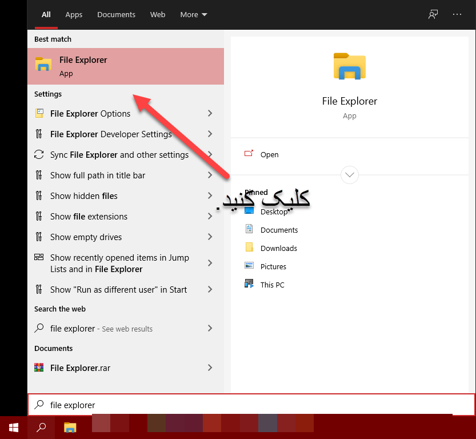Expand the chevron below Open action
Screen dimensions: 476x439
349,174
